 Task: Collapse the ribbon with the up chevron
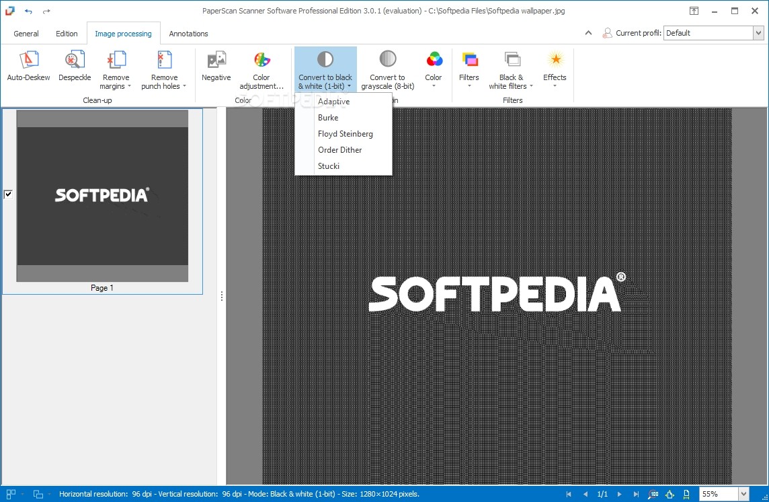589,33
